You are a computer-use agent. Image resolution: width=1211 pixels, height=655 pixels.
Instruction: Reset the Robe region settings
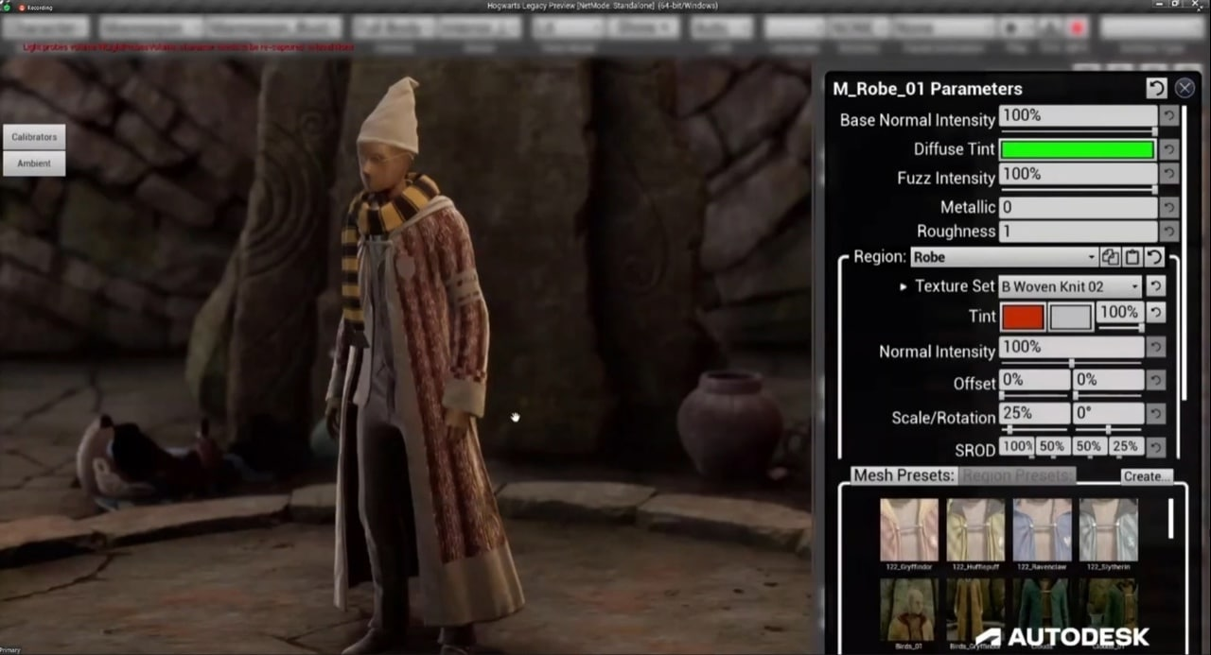click(x=1154, y=257)
